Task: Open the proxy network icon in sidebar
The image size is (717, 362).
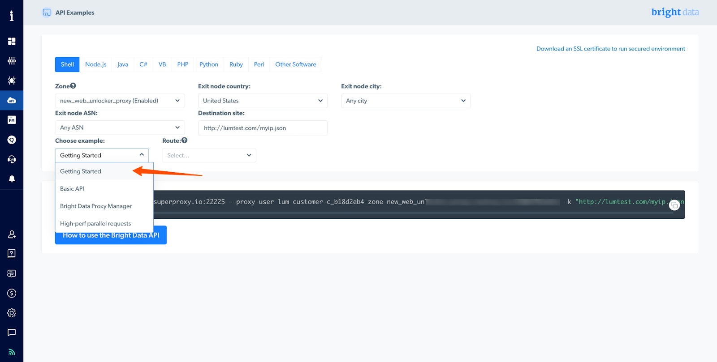Action: click(x=12, y=61)
